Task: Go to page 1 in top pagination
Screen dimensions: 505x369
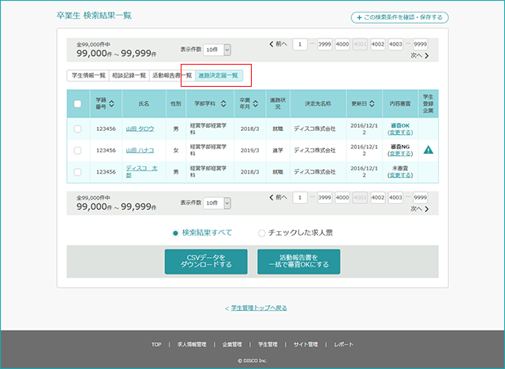Action: [300, 44]
